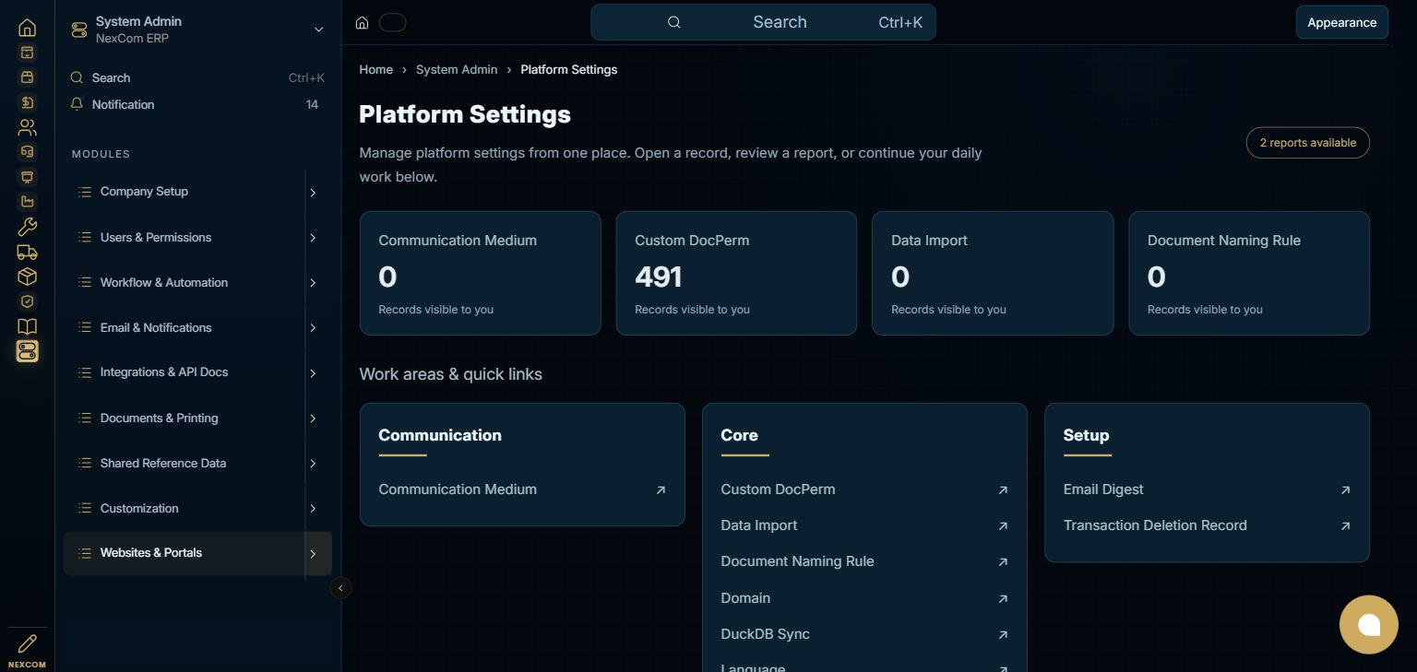This screenshot has width=1417, height=672.
Task: Click the arrow icon beside Data Import link
Action: click(x=1003, y=526)
